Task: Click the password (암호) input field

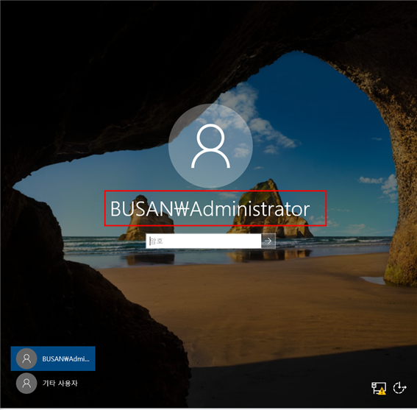Action: pyautogui.click(x=204, y=241)
